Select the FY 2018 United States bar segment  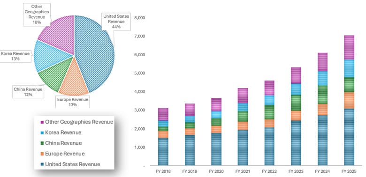point(163,152)
